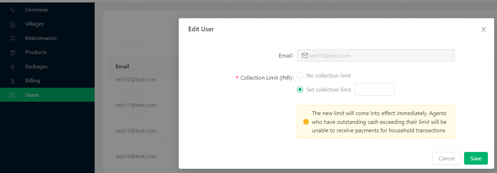Screen dimensions: 497x173
Task: Click the Overview pulse icon in sidebar
Action: tap(13, 10)
